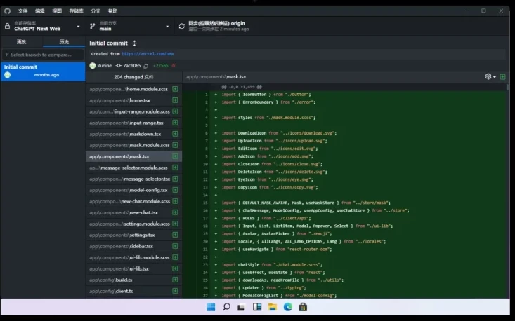Open the 视图 menu
Image resolution: width=515 pixels, height=321 pixels.
[x=57, y=11]
